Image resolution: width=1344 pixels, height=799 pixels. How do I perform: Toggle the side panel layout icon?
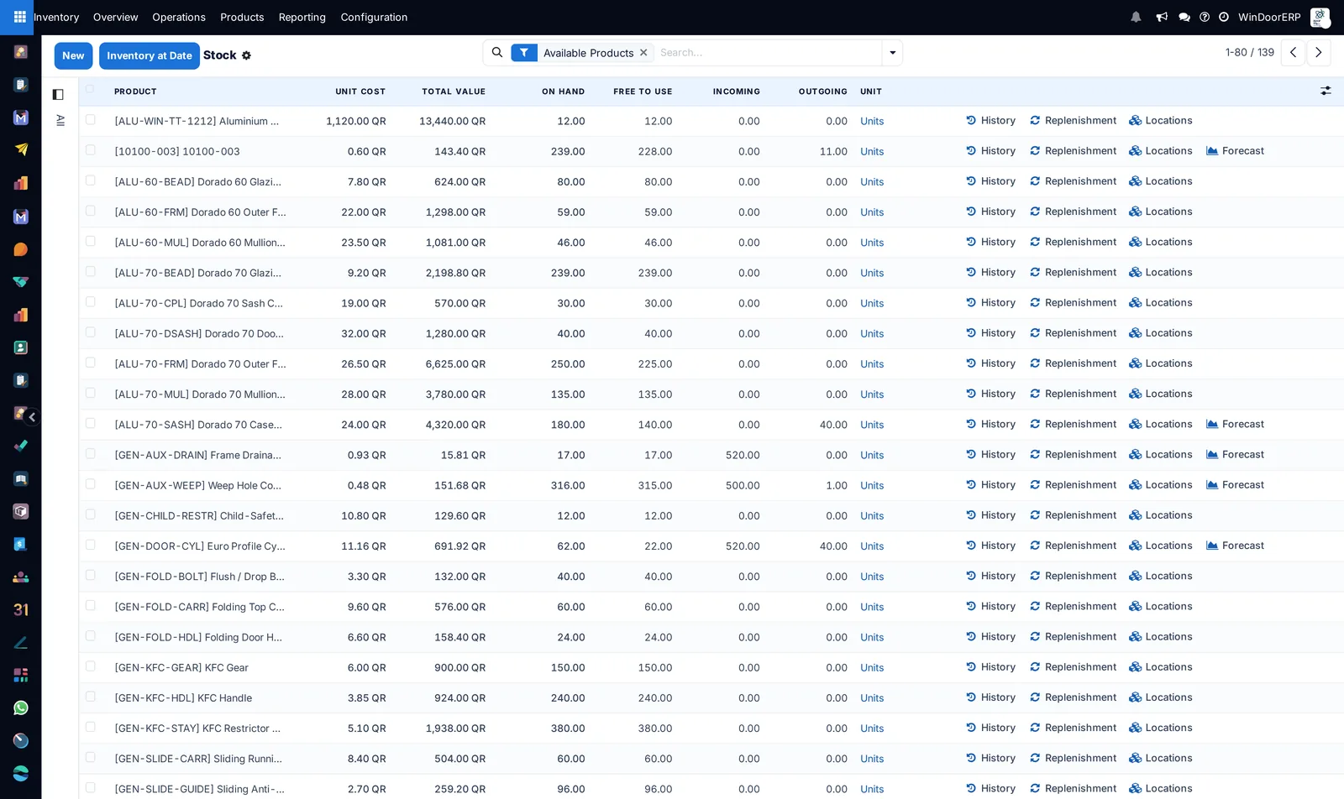point(58,95)
